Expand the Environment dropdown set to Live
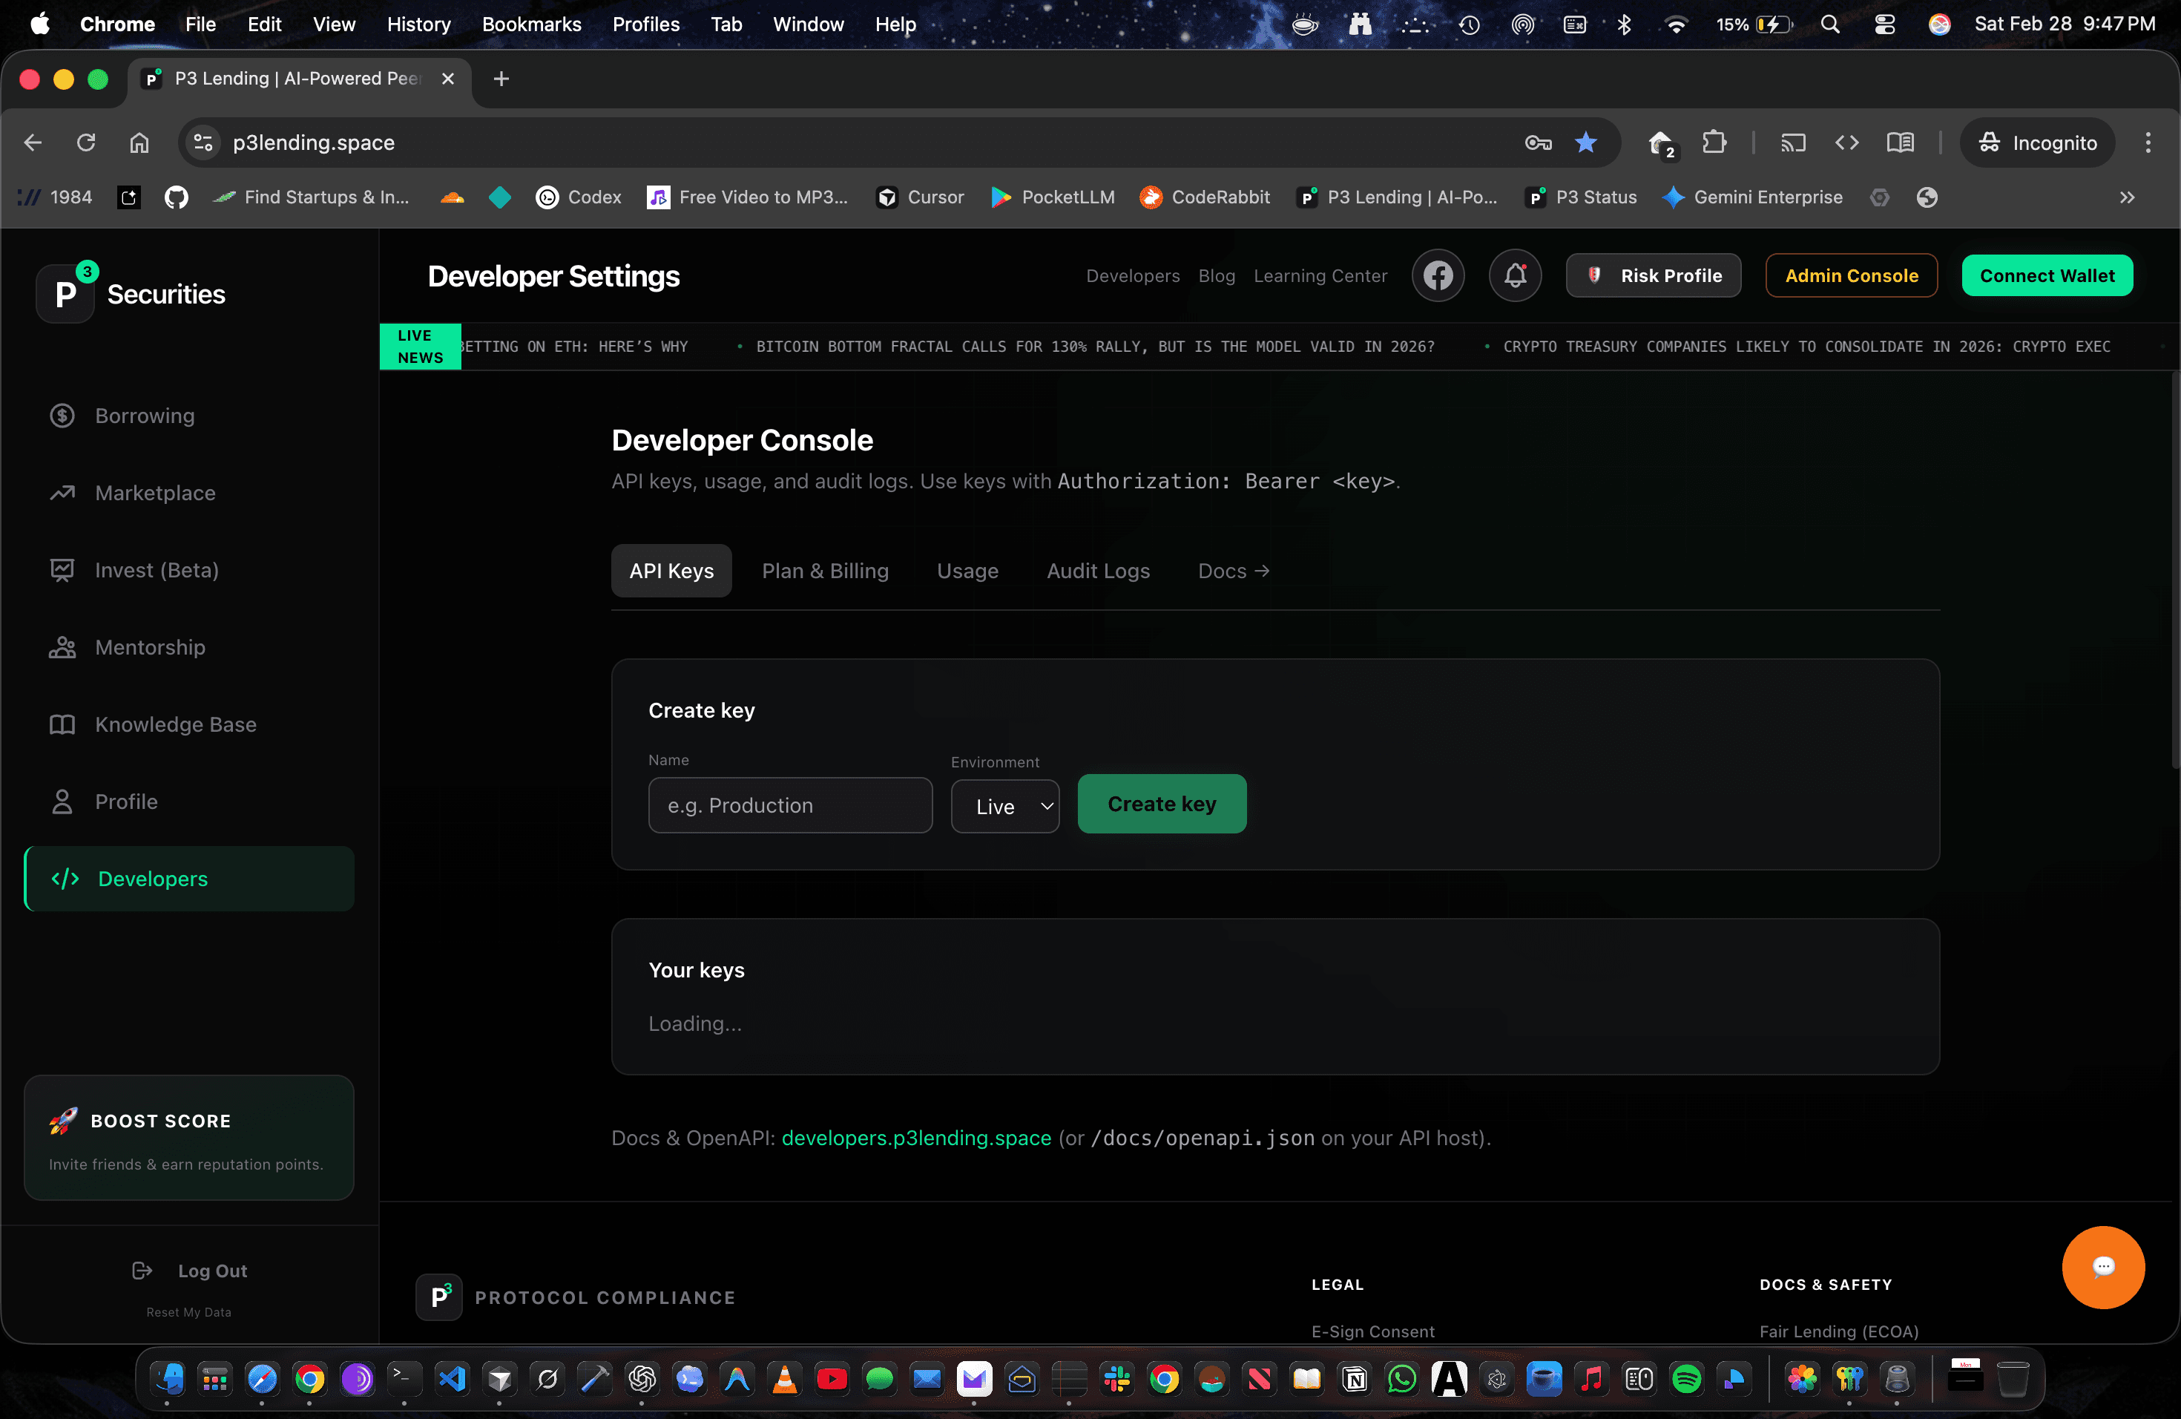The width and height of the screenshot is (2181, 1419). (x=1004, y=806)
